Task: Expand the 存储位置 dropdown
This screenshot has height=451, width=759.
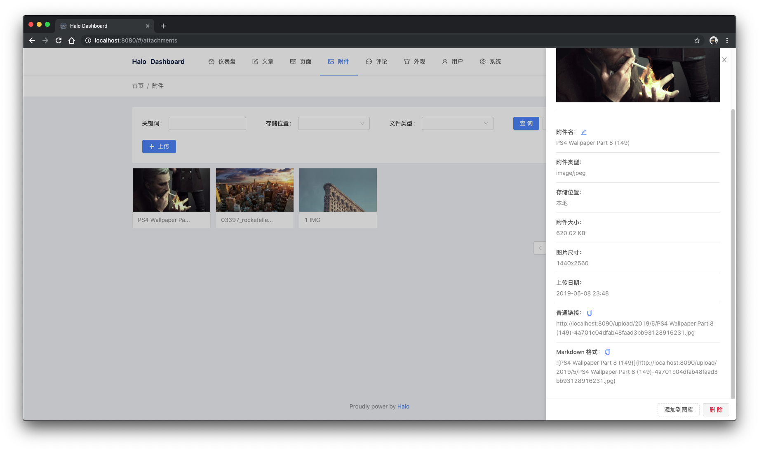Action: point(334,123)
